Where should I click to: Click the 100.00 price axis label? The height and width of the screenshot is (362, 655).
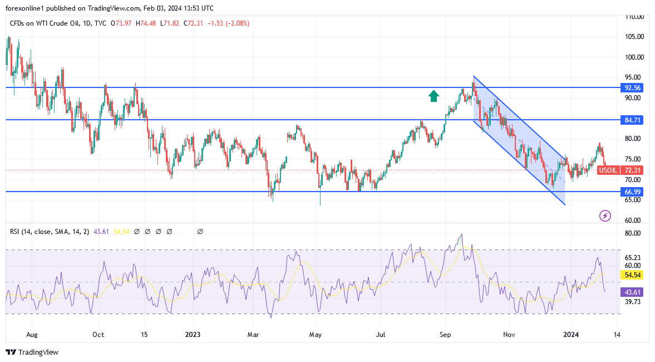(634, 57)
